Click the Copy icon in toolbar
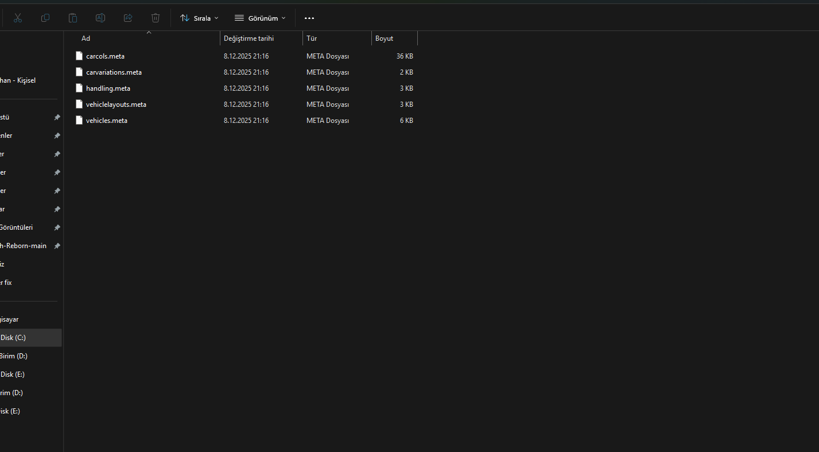The width and height of the screenshot is (819, 452). [x=45, y=18]
